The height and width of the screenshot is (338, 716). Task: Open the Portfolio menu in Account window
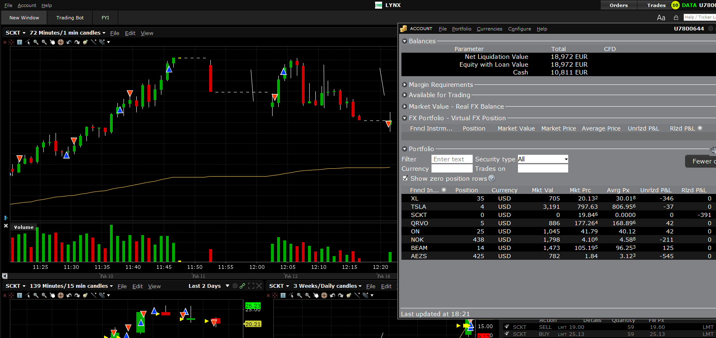(x=461, y=29)
